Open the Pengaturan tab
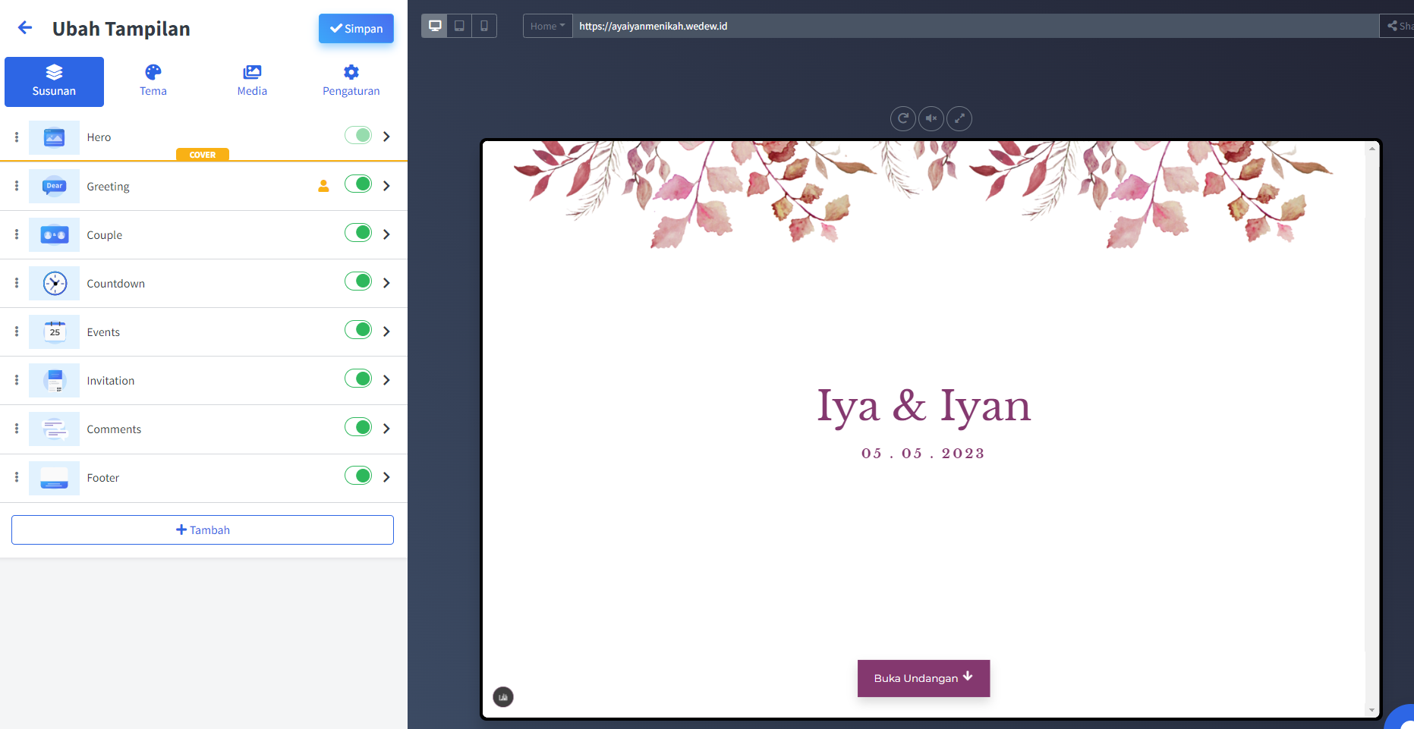 (x=351, y=81)
